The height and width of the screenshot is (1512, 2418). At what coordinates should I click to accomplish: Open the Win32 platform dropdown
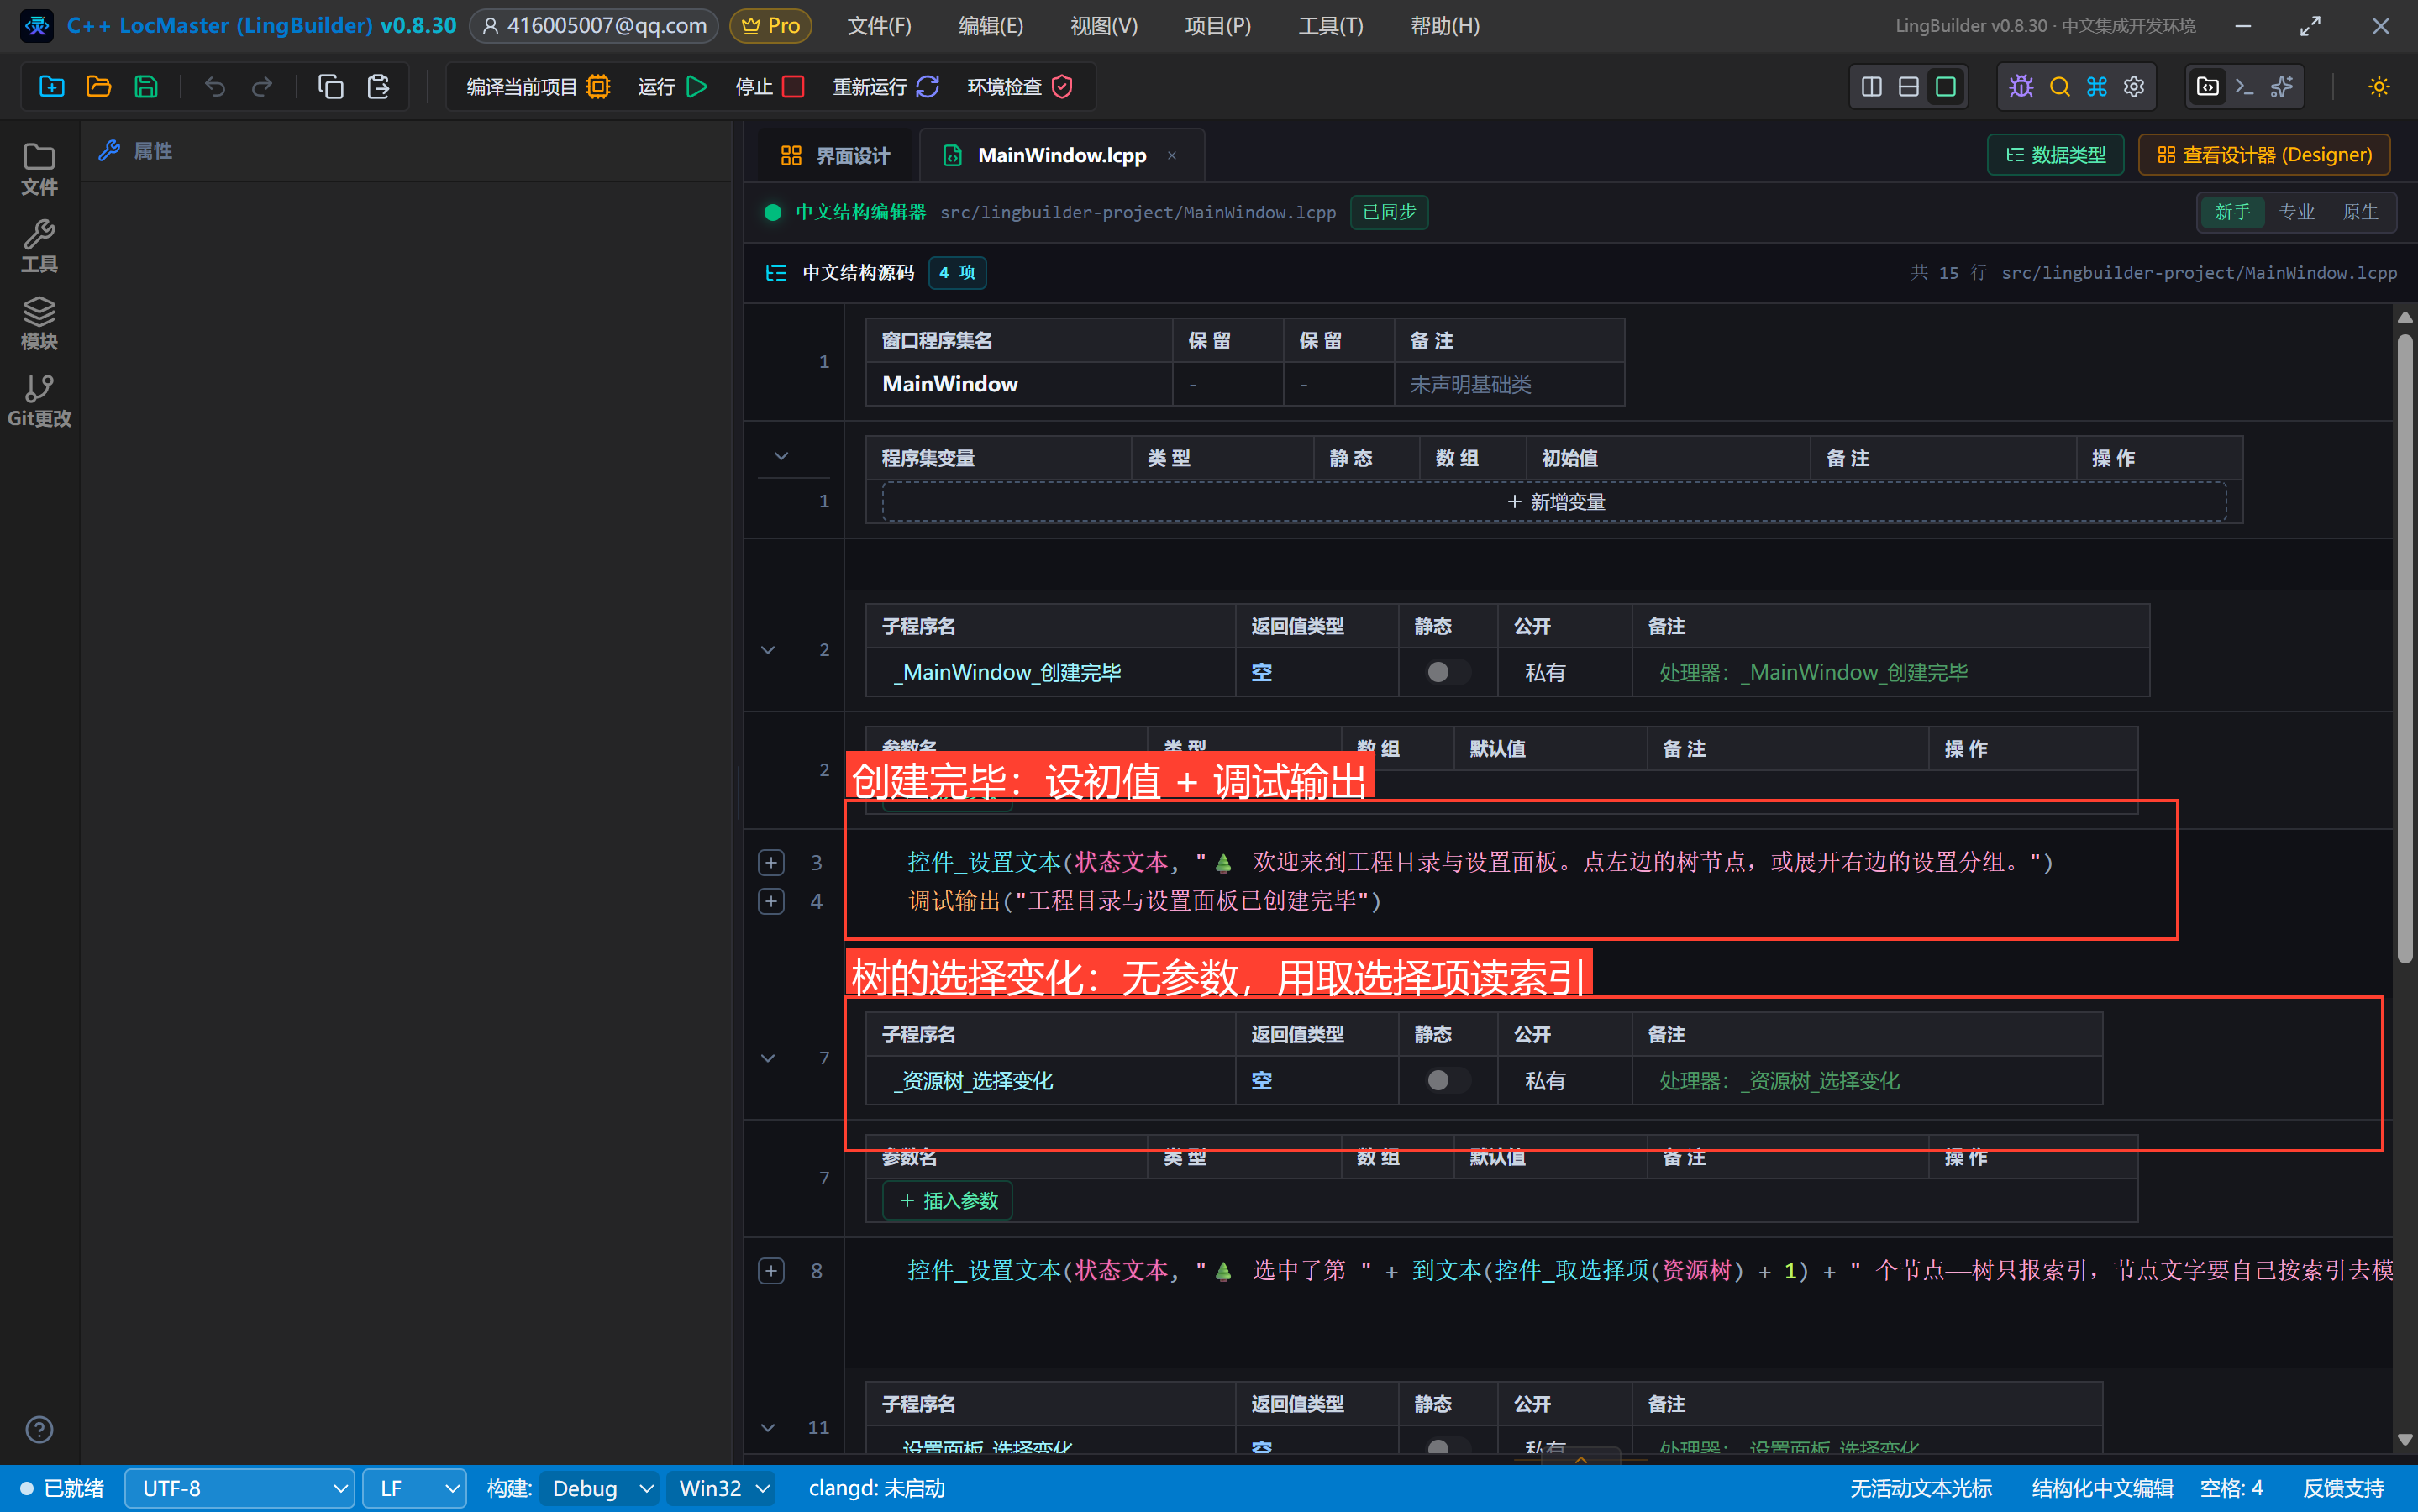(x=722, y=1488)
